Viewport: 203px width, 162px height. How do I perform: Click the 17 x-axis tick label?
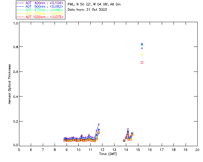tap(162, 150)
